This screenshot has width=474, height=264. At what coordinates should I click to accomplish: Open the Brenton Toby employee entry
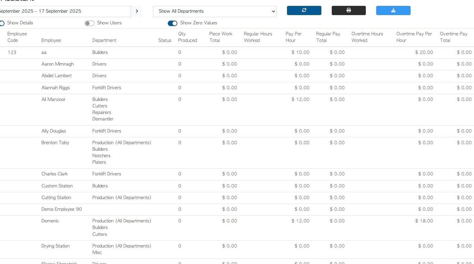[x=55, y=143]
